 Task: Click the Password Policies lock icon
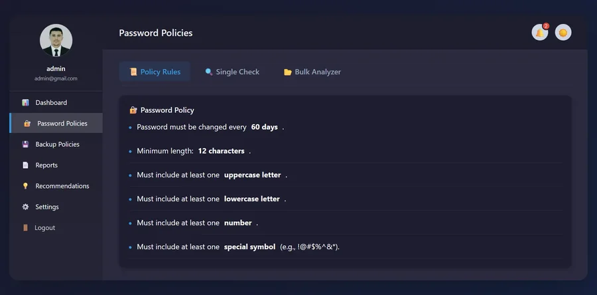[x=27, y=124]
